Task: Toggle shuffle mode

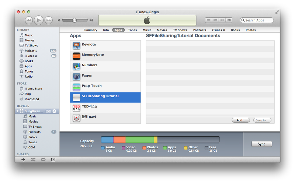Action: 33,159
